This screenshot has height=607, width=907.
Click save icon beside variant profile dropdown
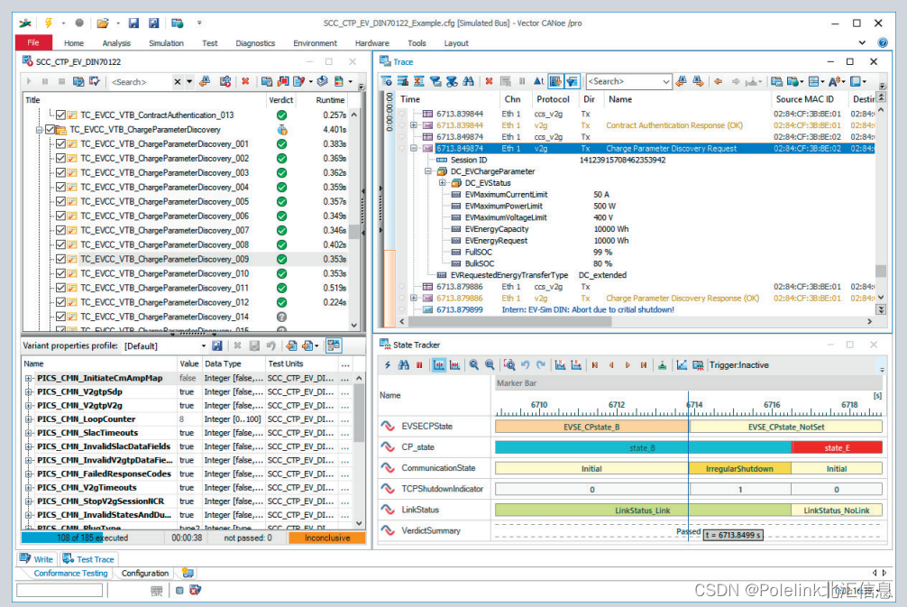pos(217,346)
